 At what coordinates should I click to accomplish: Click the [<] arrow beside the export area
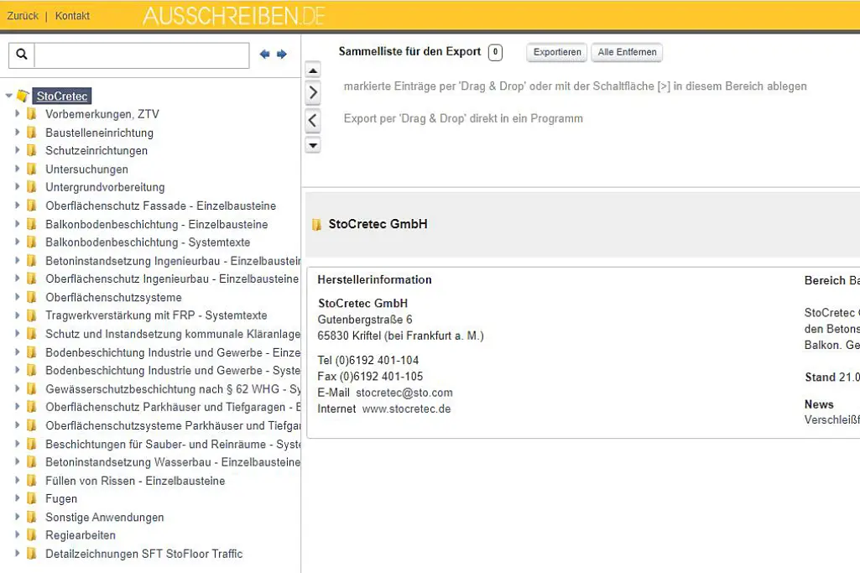click(x=312, y=119)
